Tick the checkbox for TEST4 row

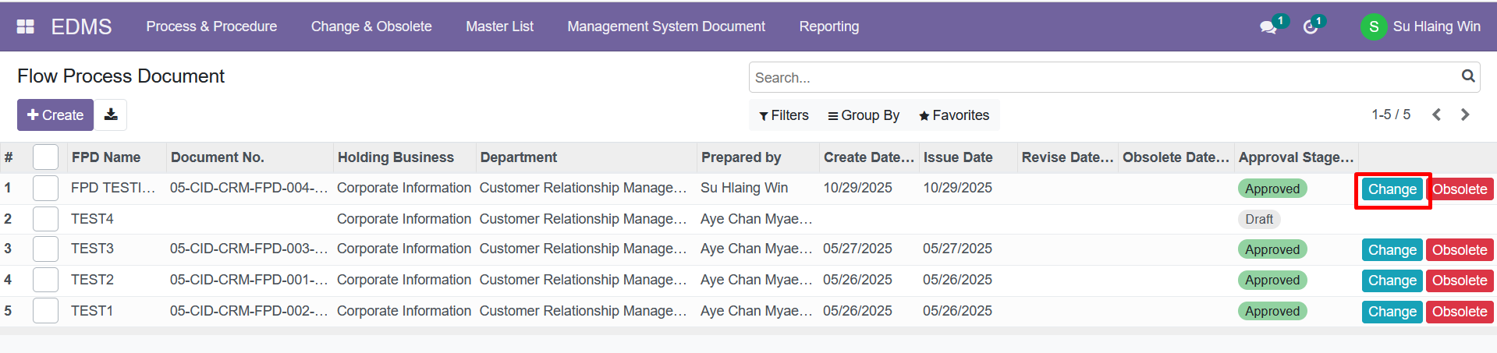(46, 219)
